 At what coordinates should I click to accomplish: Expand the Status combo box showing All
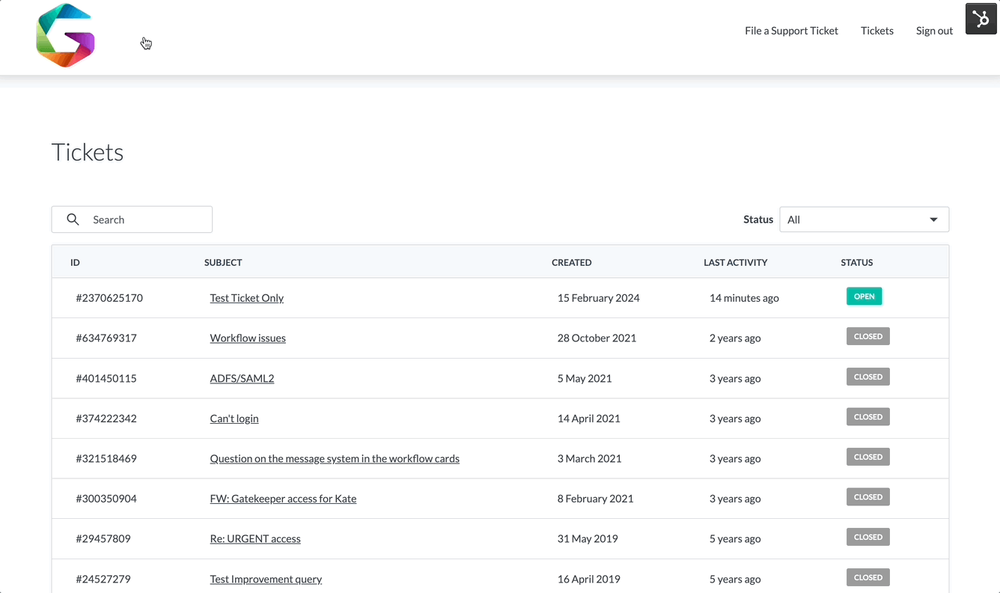point(864,219)
